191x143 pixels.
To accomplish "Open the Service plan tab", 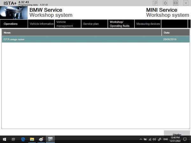I will tap(95, 24).
